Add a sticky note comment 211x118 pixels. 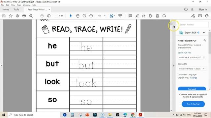click(130, 16)
